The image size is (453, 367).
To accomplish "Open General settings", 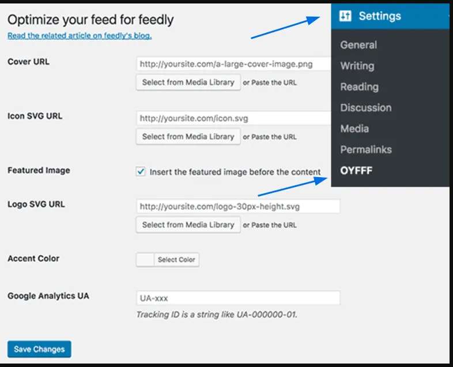I will pos(358,45).
